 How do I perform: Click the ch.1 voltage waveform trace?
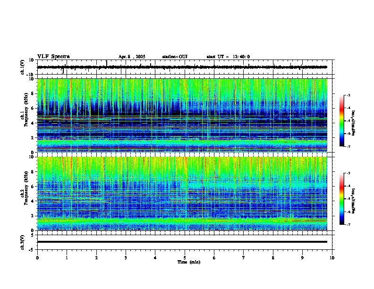(182, 67)
